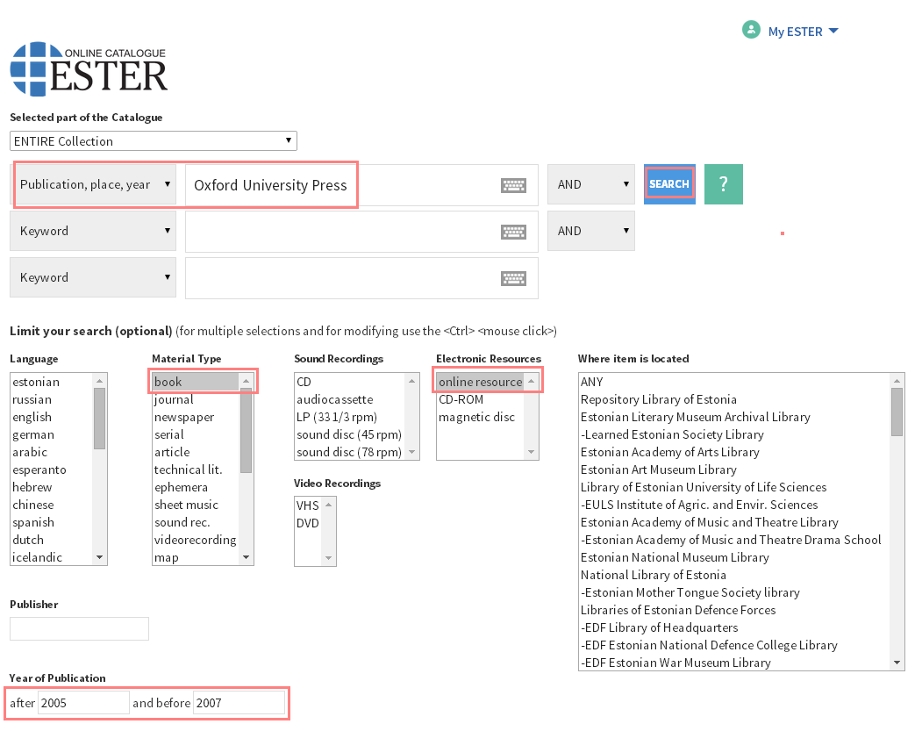This screenshot has height=731, width=922.
Task: Select 'german' in Language list
Action: click(x=52, y=434)
